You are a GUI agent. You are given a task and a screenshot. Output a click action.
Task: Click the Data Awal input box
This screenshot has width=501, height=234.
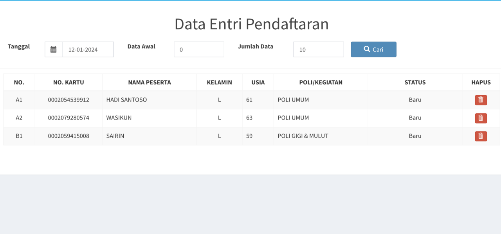point(199,50)
